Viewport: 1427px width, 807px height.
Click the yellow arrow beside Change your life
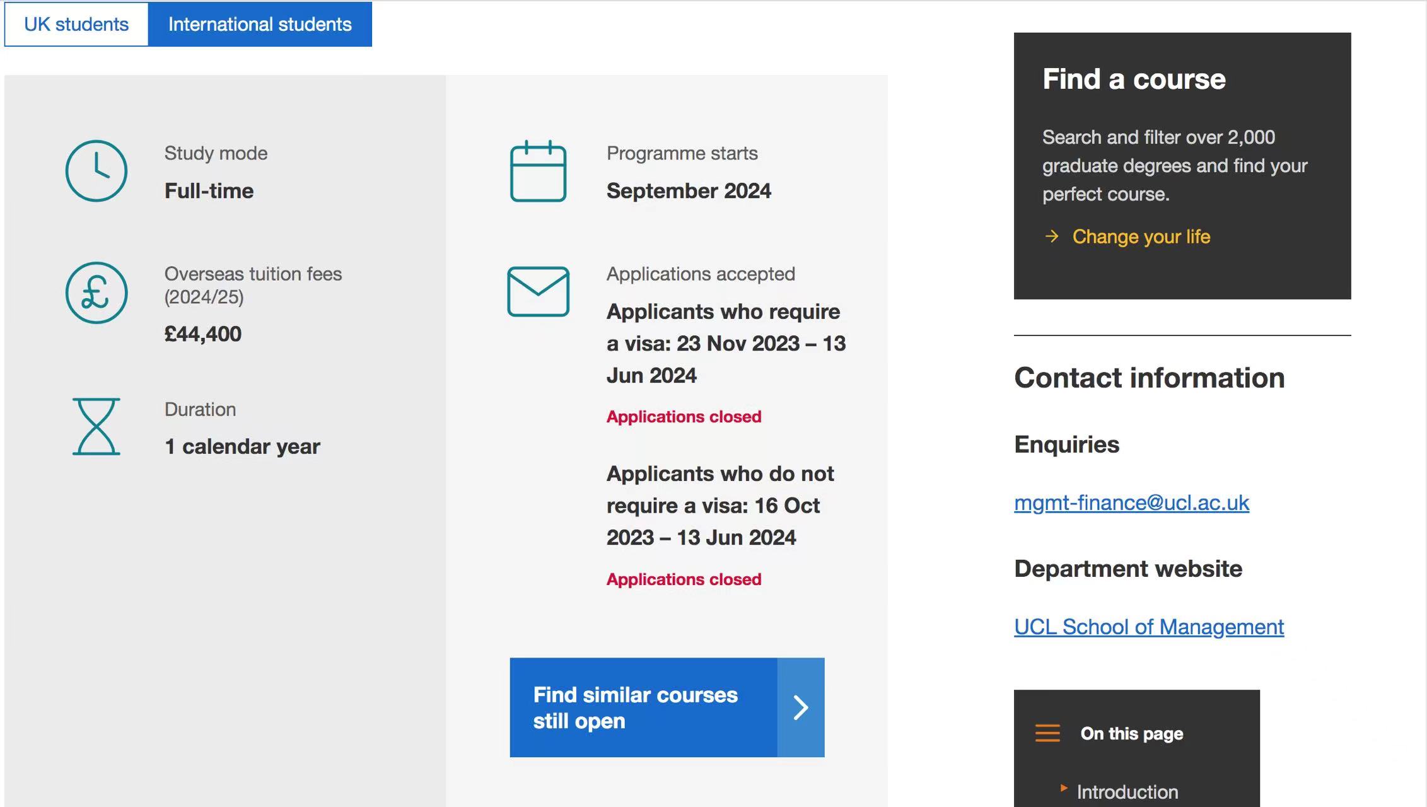1051,236
